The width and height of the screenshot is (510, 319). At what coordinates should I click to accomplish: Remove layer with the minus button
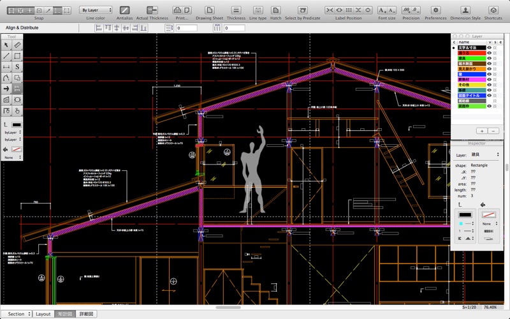[x=493, y=131]
